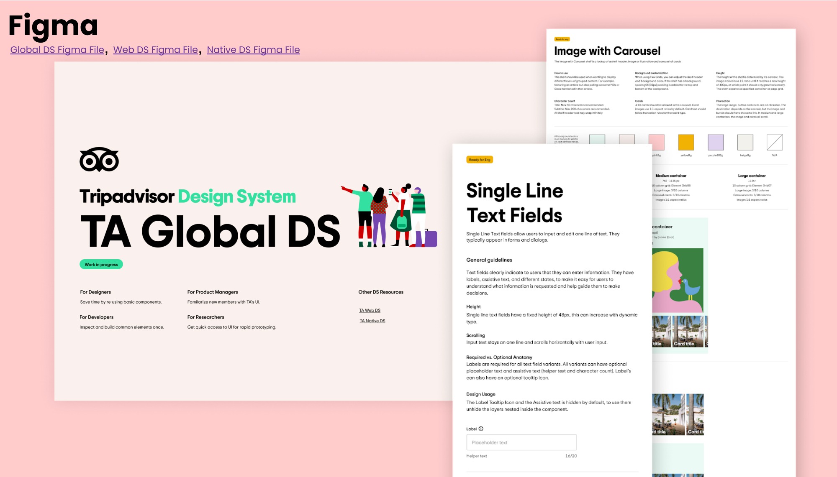
Task: Click the Placeholder text input field
Action: (x=521, y=442)
